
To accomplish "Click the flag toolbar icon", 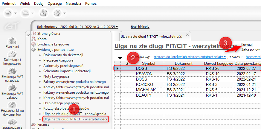I will [43, 13].
